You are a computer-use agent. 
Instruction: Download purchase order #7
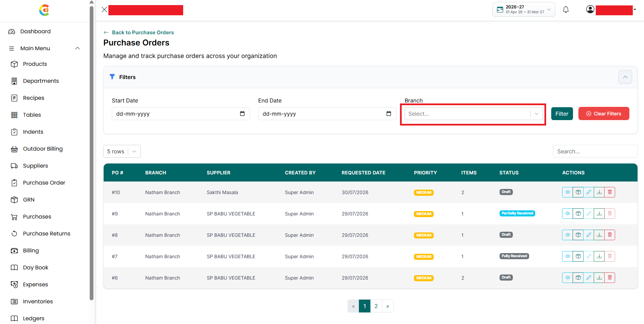tap(599, 256)
